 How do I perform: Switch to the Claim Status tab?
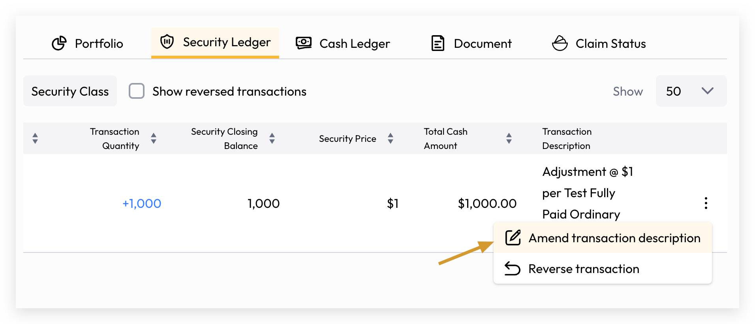point(599,43)
